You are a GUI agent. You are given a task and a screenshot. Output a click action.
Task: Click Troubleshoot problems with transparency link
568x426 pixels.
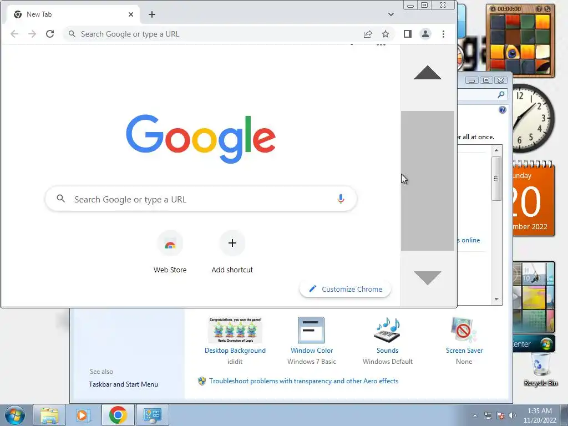303,381
